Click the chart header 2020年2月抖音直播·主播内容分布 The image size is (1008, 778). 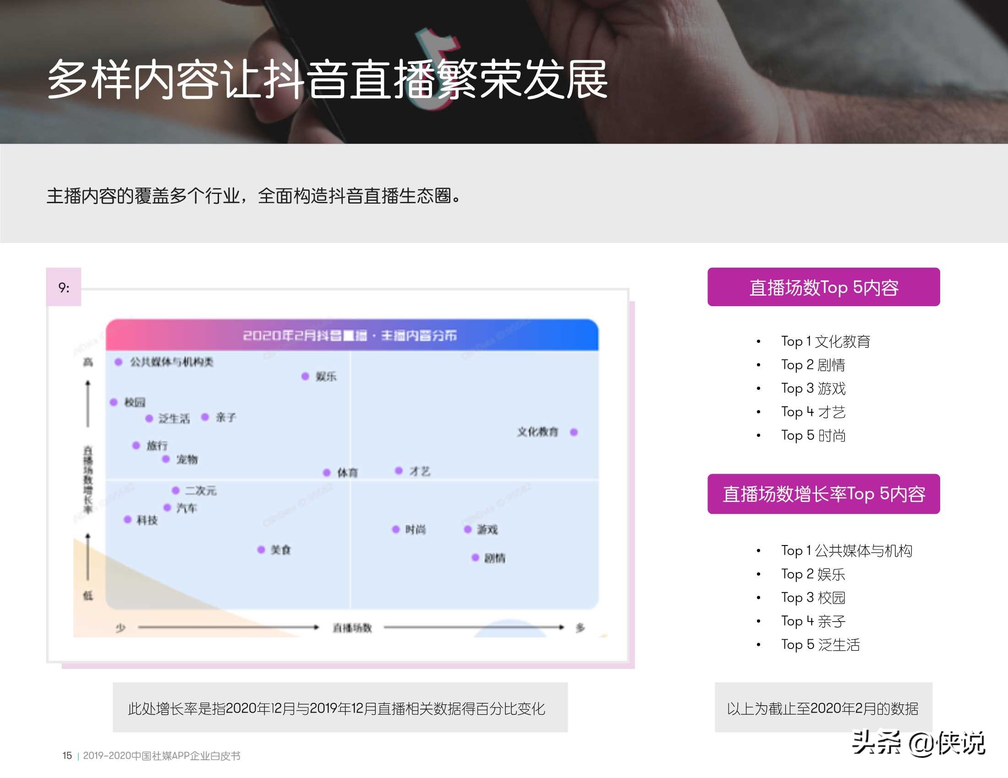coord(350,335)
